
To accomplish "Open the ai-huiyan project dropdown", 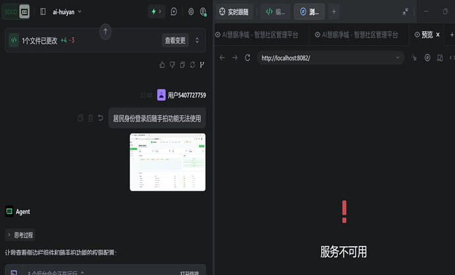I will tap(67, 12).
